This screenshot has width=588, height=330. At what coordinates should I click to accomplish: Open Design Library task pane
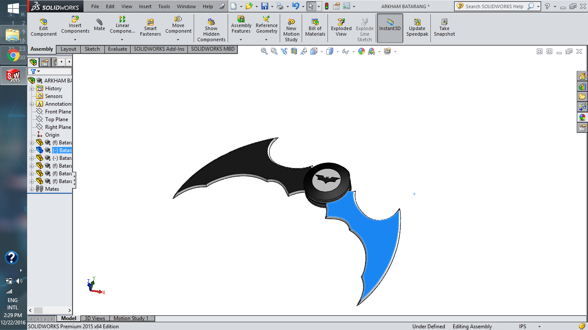point(582,87)
